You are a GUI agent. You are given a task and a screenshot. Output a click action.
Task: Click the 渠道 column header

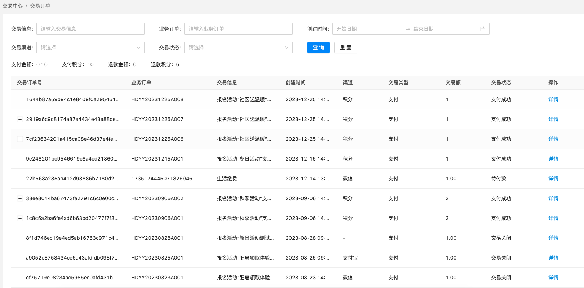point(348,82)
